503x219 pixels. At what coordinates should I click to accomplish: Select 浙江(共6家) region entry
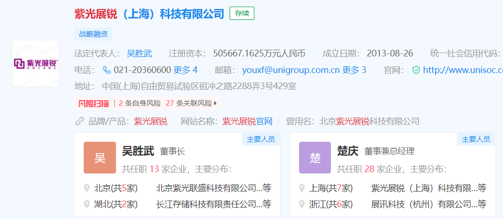click(331, 204)
